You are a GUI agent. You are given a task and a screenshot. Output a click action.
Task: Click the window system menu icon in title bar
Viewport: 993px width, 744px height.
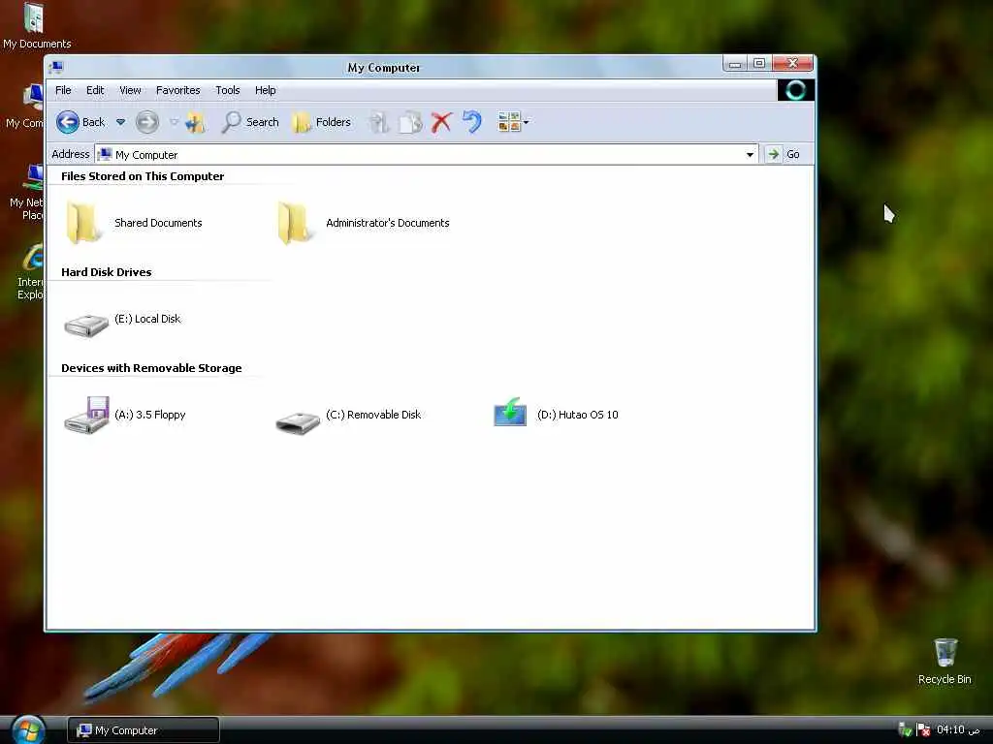56,67
